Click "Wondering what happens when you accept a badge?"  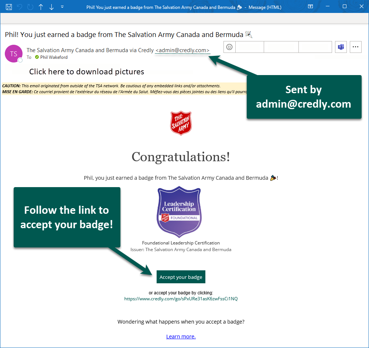pos(181,322)
